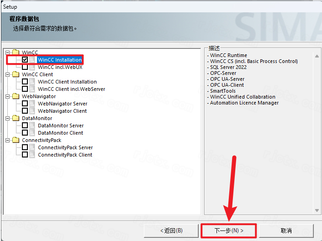The height and width of the screenshot is (241, 322).
Task: Click the 'OPC UA-Server' description line
Action: point(226,79)
